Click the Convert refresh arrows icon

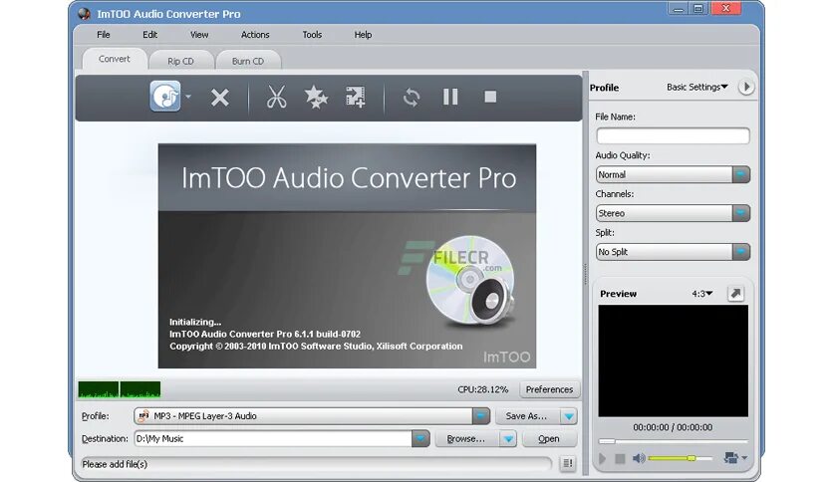point(412,98)
